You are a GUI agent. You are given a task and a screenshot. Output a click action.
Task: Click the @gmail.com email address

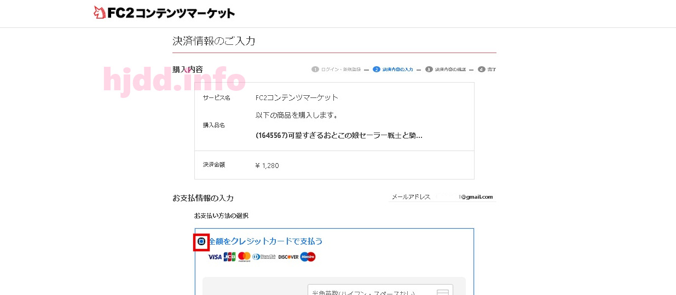pos(476,196)
